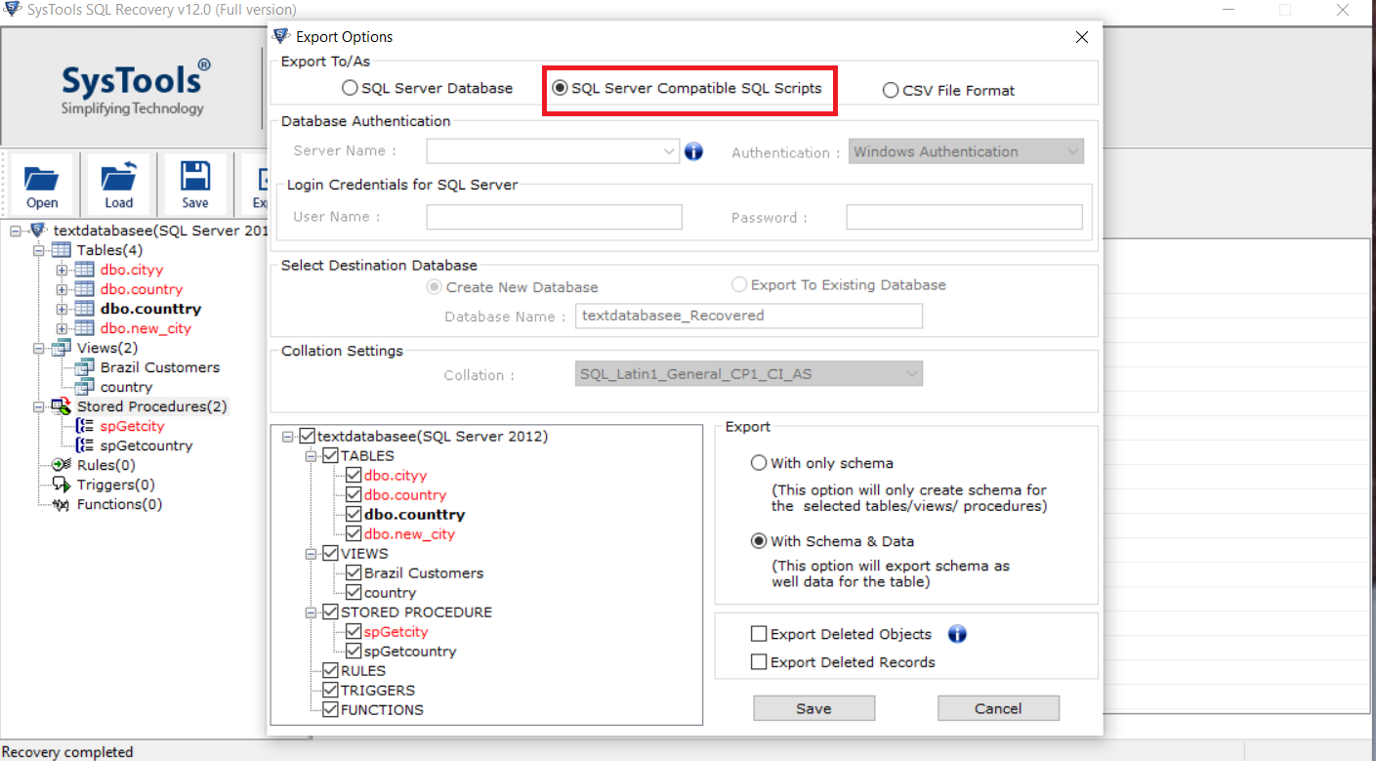The width and height of the screenshot is (1376, 761).
Task: Collapse the TABLES node in export tree
Action: click(312, 456)
